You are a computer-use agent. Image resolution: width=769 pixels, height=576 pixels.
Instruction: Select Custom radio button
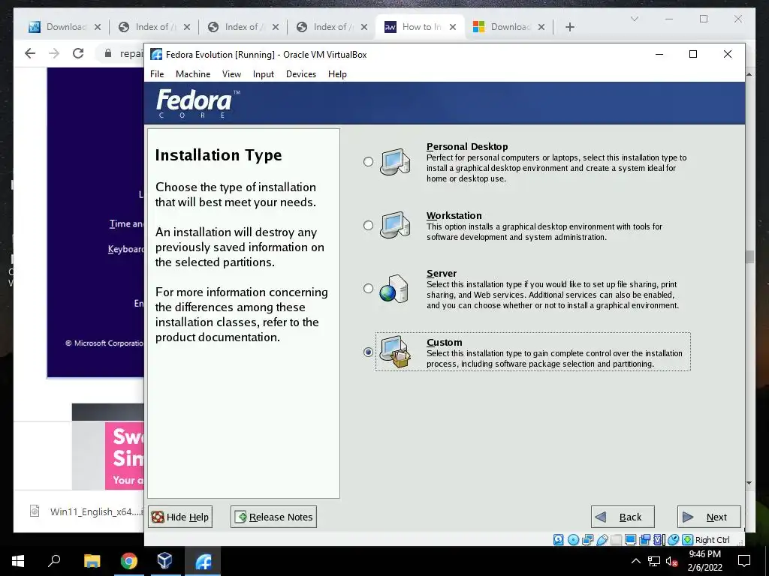click(368, 352)
